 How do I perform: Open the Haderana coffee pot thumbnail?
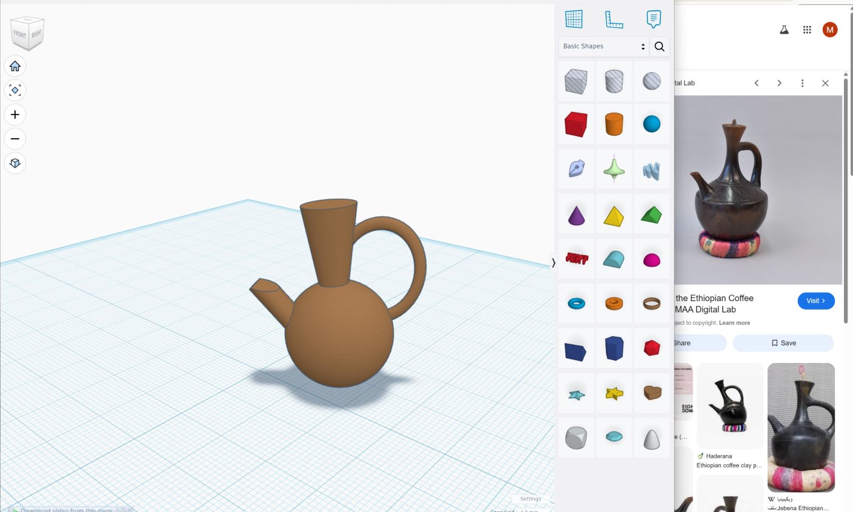pos(730,406)
